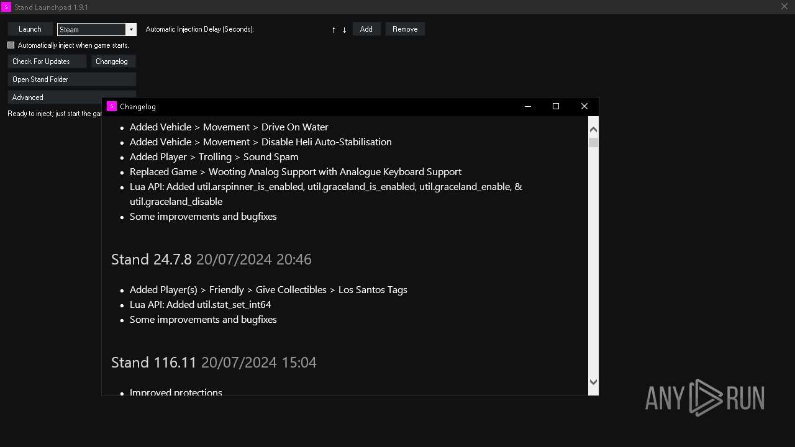
Task: Click 'Automatic Injection Delay (Seconds)' label
Action: pyautogui.click(x=199, y=29)
